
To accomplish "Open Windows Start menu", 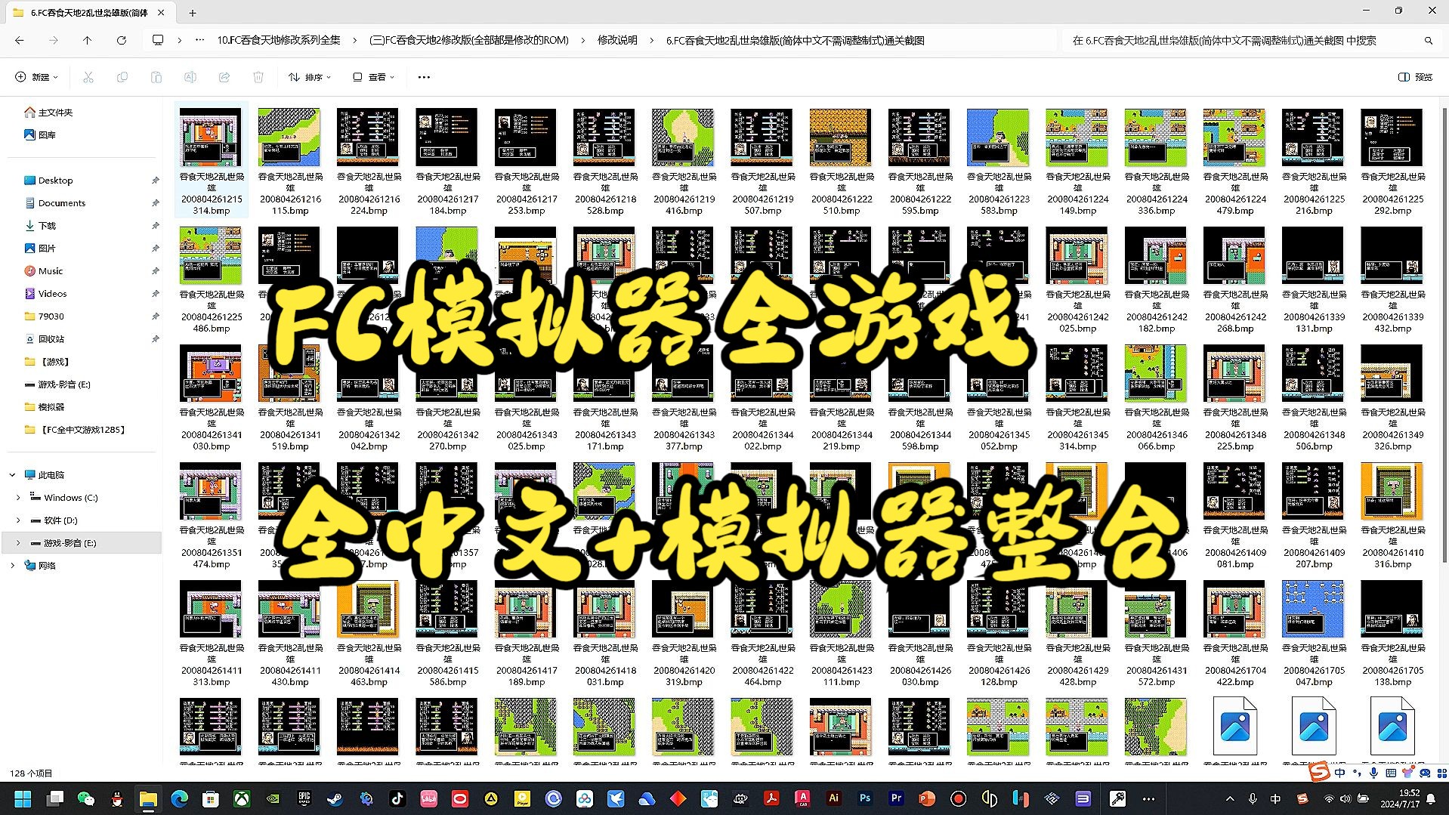I will click(x=23, y=798).
